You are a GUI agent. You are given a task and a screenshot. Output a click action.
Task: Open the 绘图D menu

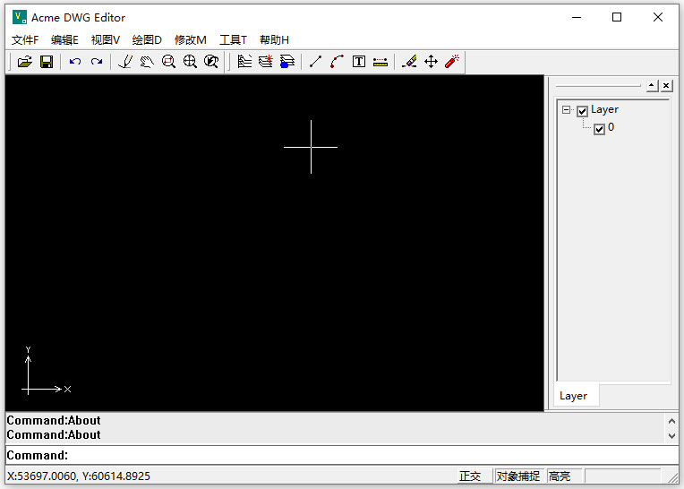[147, 40]
